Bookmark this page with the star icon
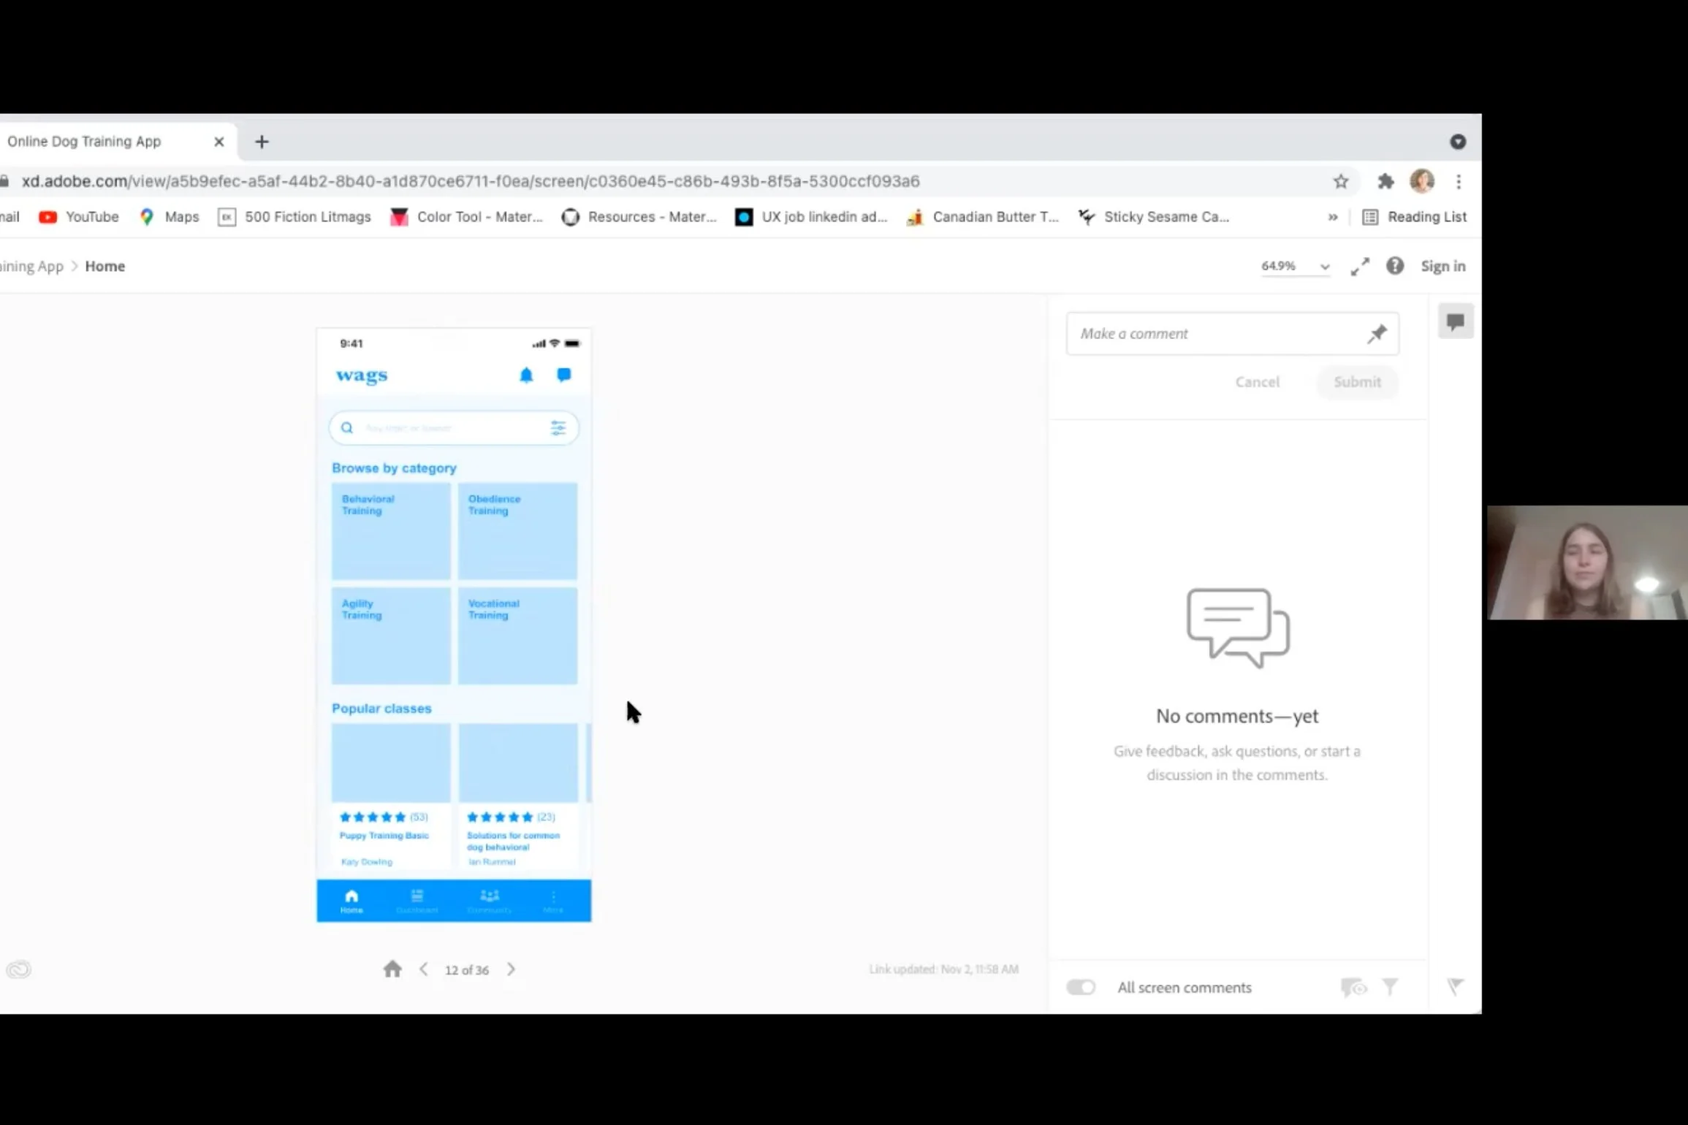Screen dimensions: 1688x1125 (x=1341, y=181)
